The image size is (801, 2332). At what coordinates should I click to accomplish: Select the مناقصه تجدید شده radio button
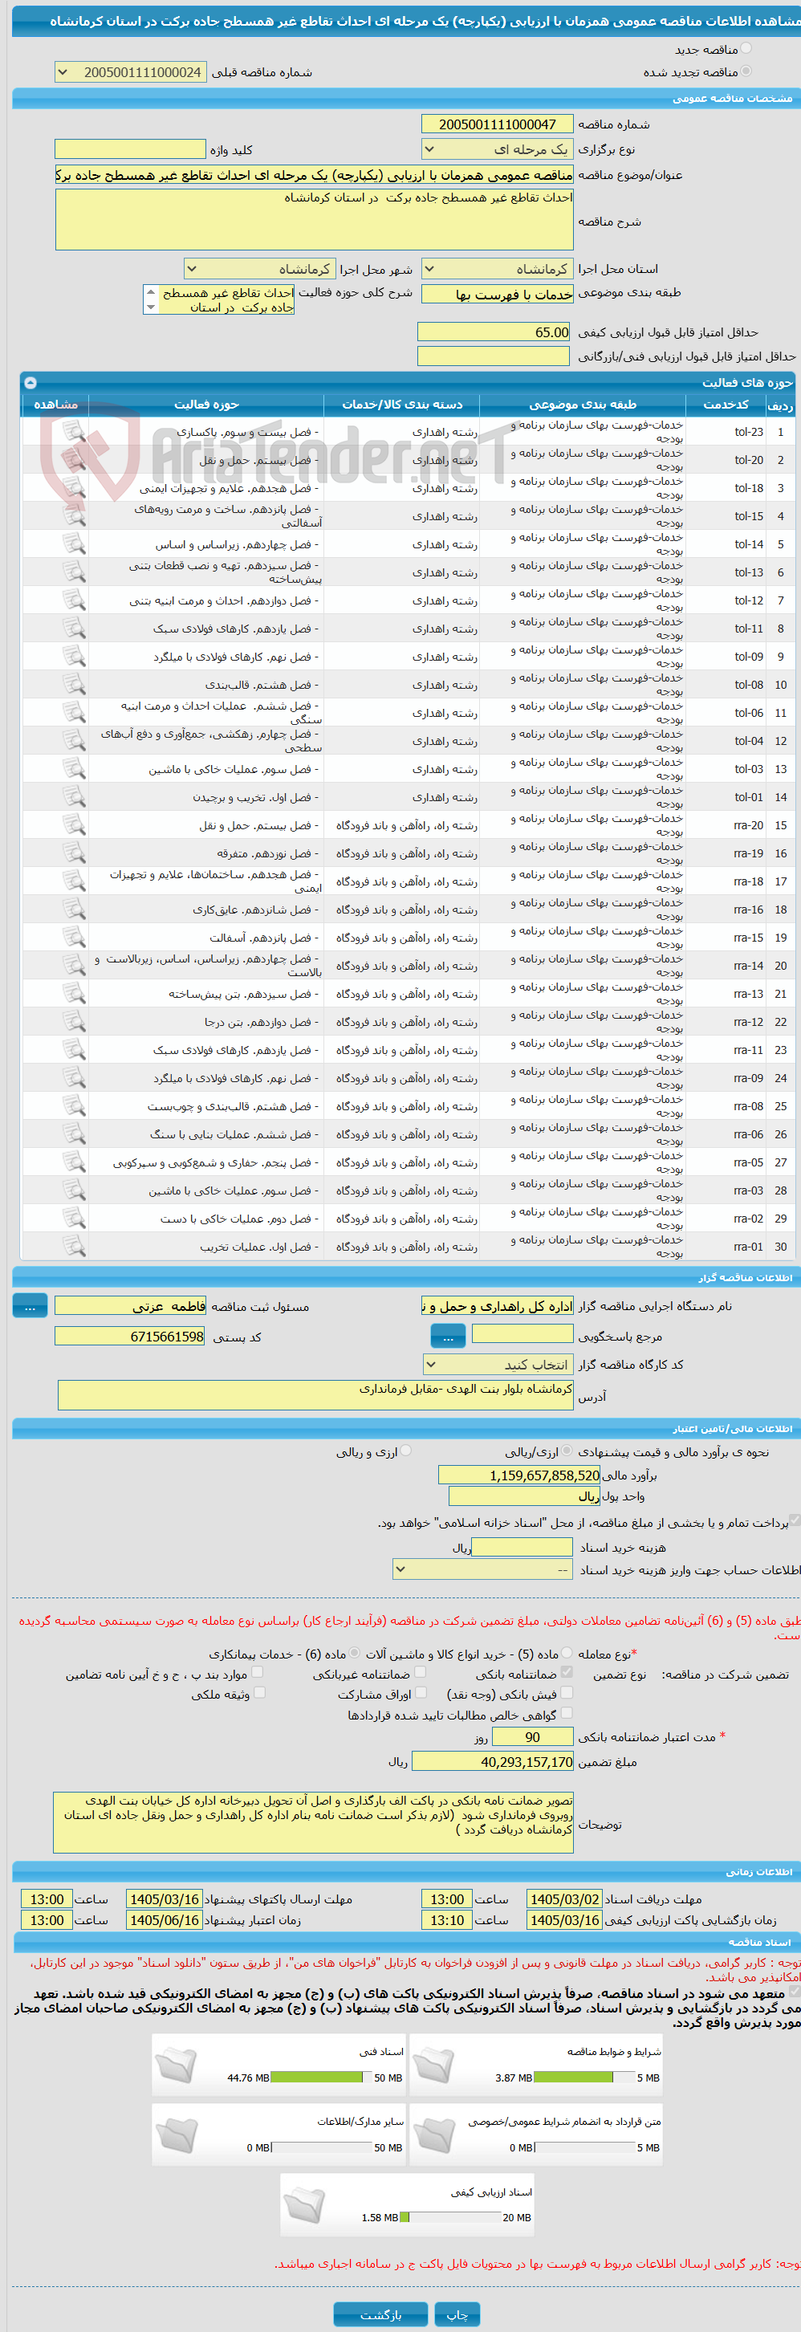[x=746, y=71]
